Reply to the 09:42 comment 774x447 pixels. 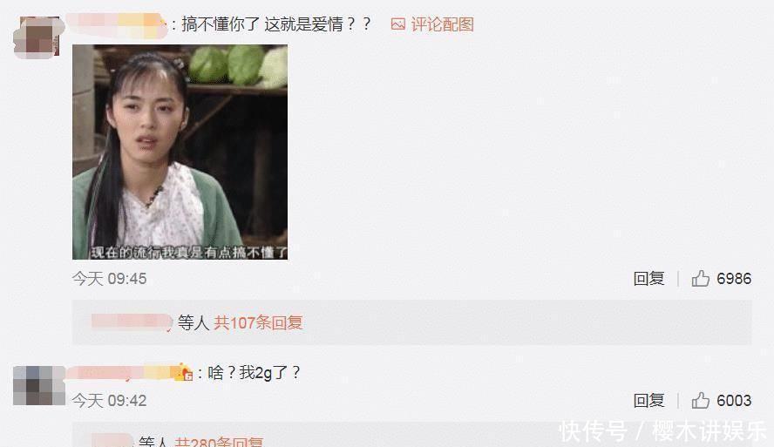(x=648, y=400)
